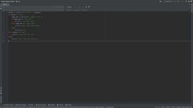Click the line print("I dont like that colour")
This screenshot has width=193, height=108.
(25, 39)
